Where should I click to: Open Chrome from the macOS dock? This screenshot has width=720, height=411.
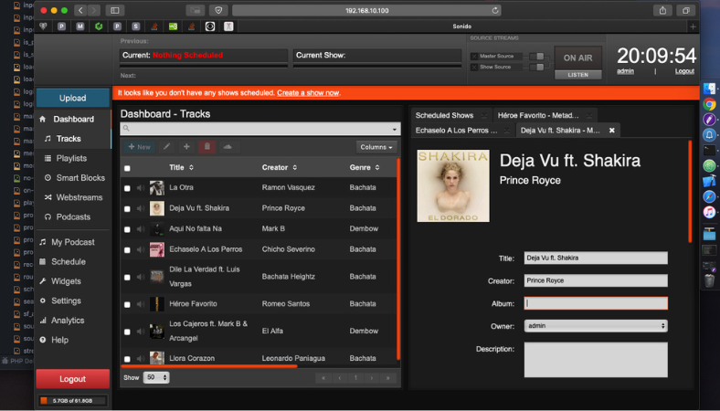[x=709, y=104]
